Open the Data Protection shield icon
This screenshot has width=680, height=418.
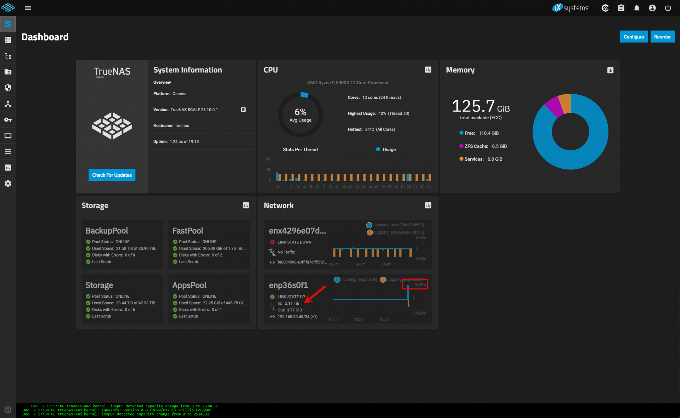tap(8, 88)
